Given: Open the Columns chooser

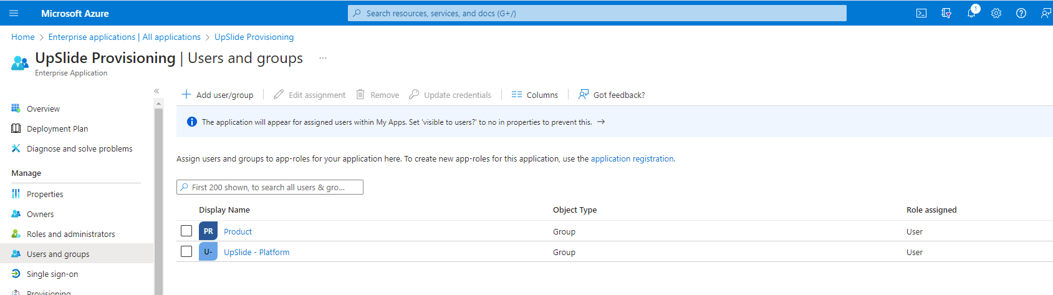Looking at the screenshot, I should click(x=535, y=95).
